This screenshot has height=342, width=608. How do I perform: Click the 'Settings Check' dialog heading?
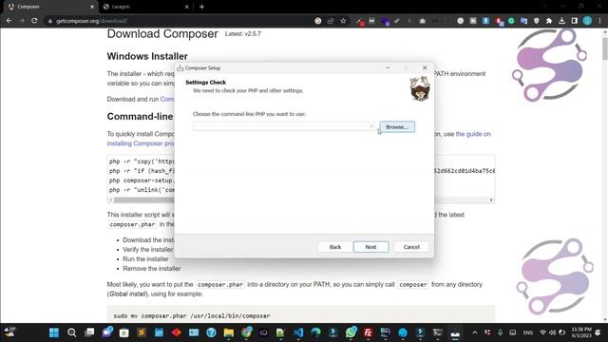pyautogui.click(x=205, y=83)
